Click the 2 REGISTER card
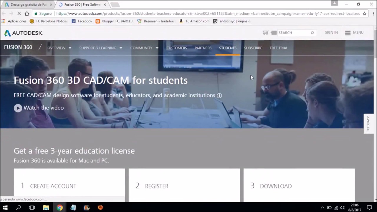 (x=184, y=185)
